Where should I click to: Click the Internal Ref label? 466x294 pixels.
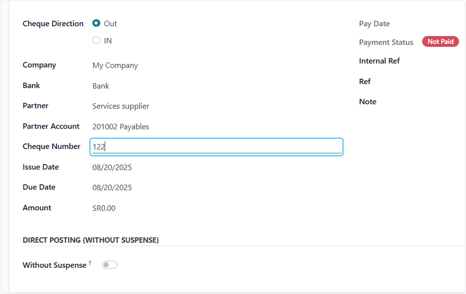pos(379,61)
